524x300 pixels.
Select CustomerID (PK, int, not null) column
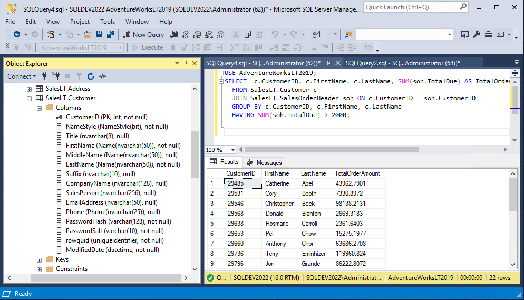[106, 117]
